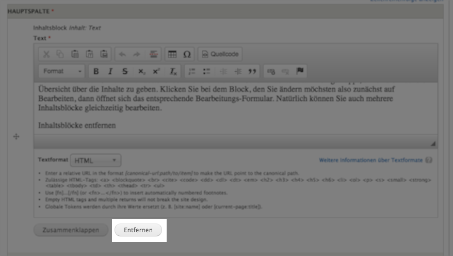Insert a table using the table icon
The image size is (453, 256).
pyautogui.click(x=172, y=54)
